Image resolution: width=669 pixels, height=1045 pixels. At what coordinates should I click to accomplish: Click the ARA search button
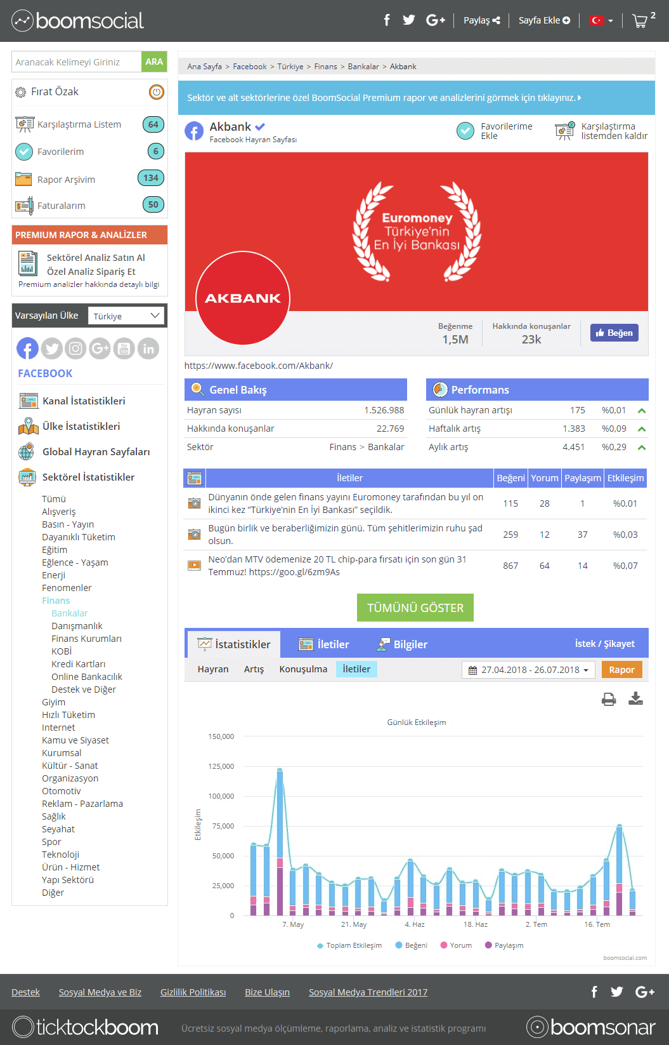tap(154, 62)
